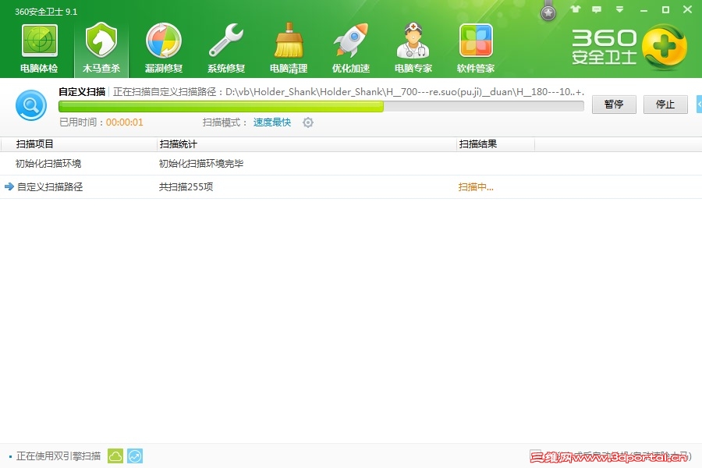
Task: Open the 软件管家 software manager module
Action: (476, 48)
